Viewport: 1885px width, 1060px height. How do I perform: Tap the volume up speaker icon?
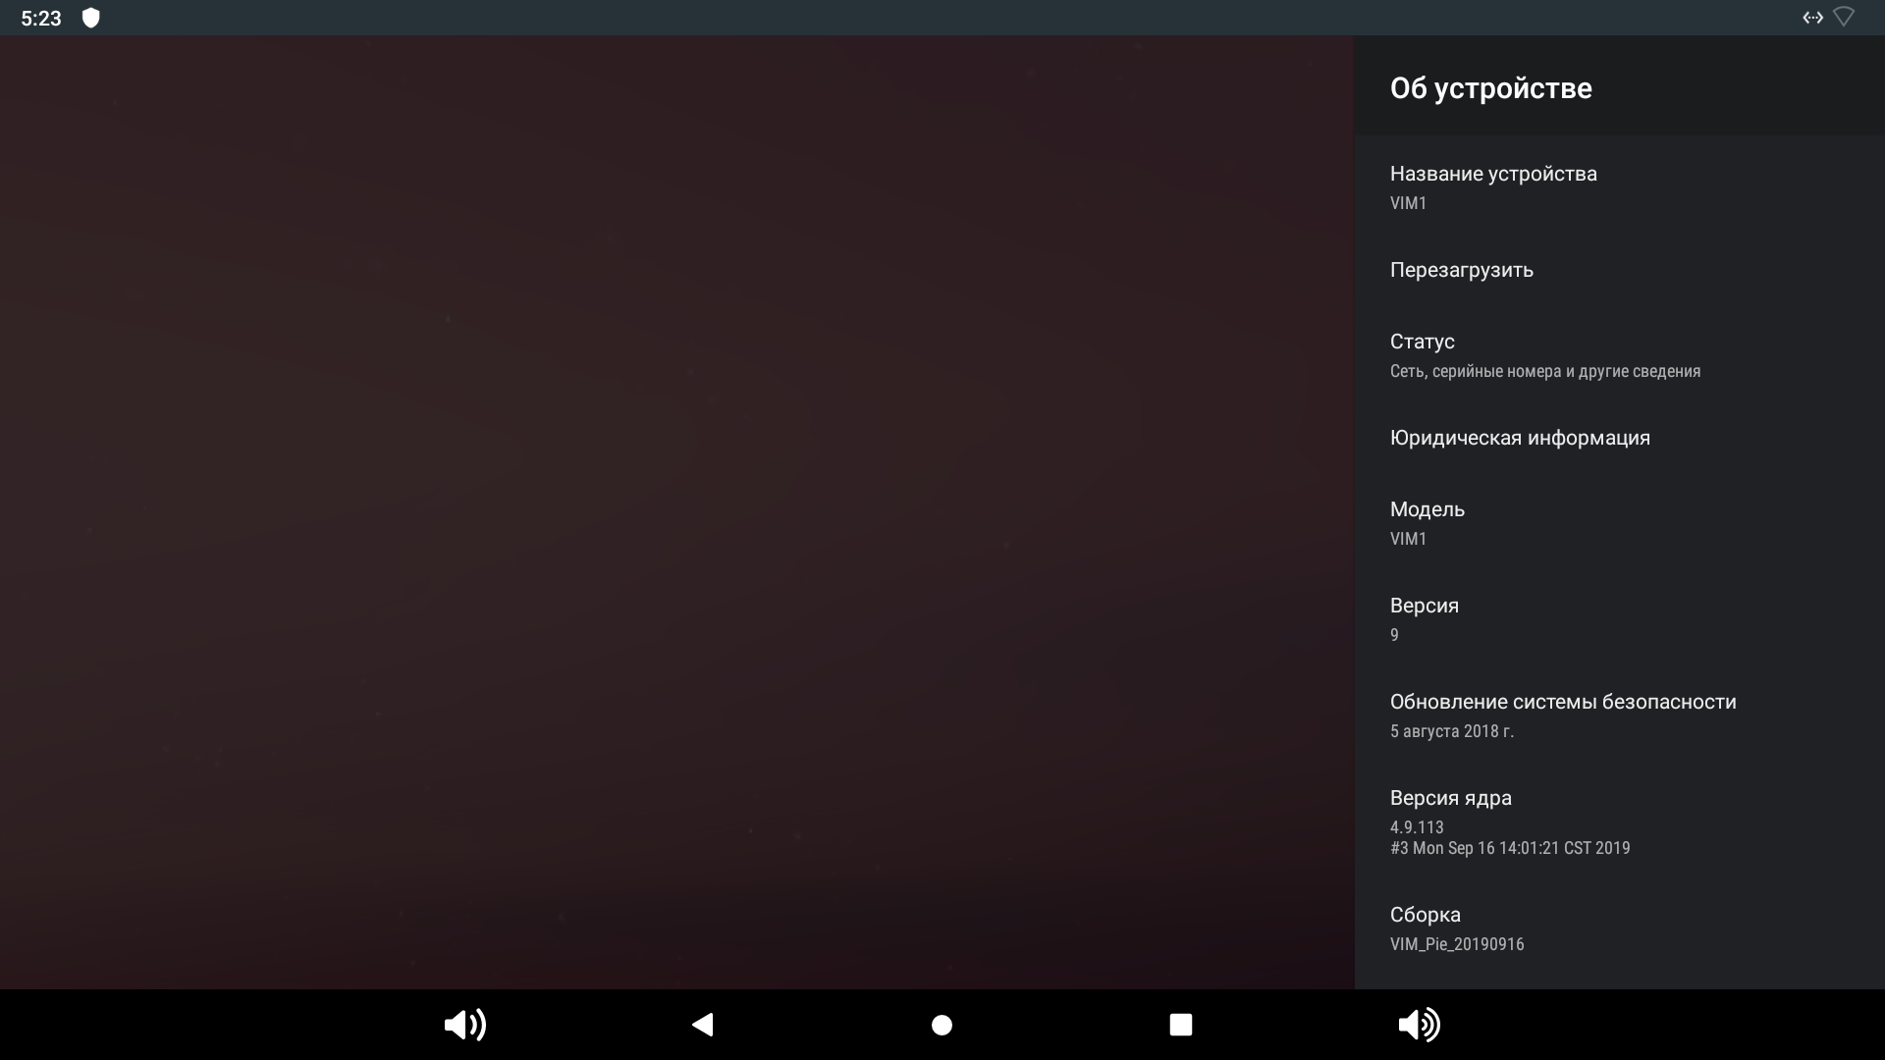tap(1419, 1025)
